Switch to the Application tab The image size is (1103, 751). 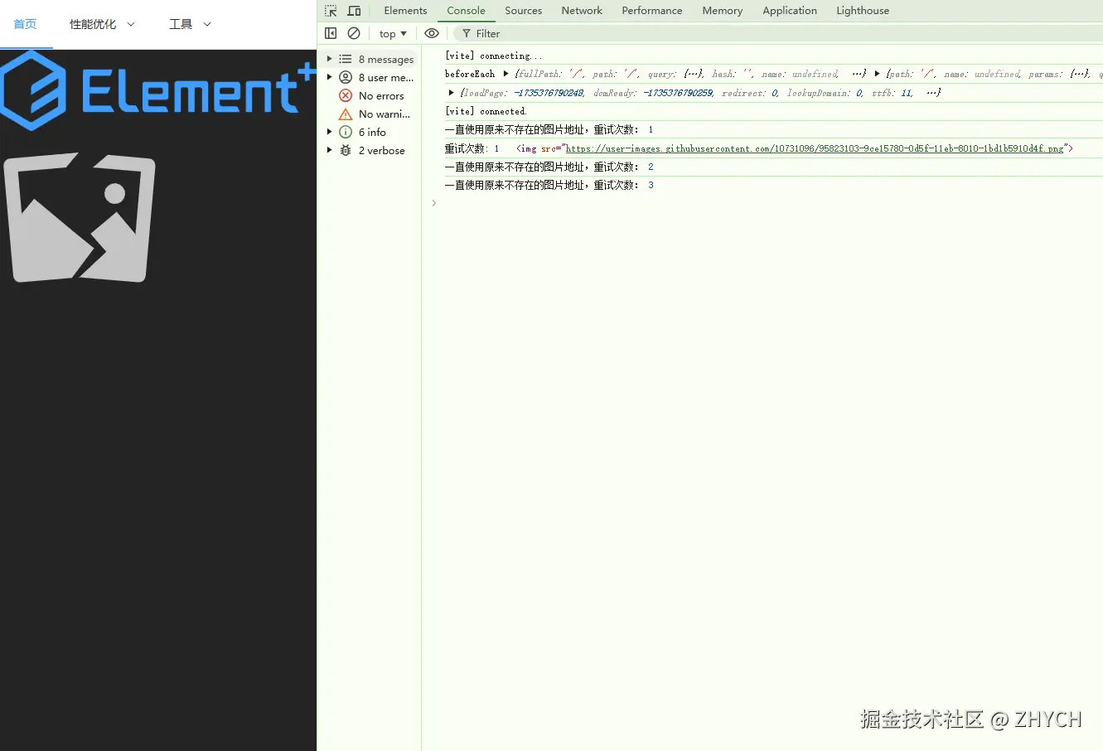click(x=790, y=11)
